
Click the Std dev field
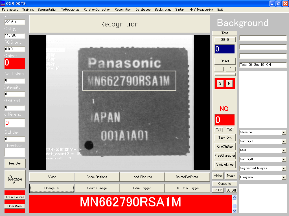[15, 139]
